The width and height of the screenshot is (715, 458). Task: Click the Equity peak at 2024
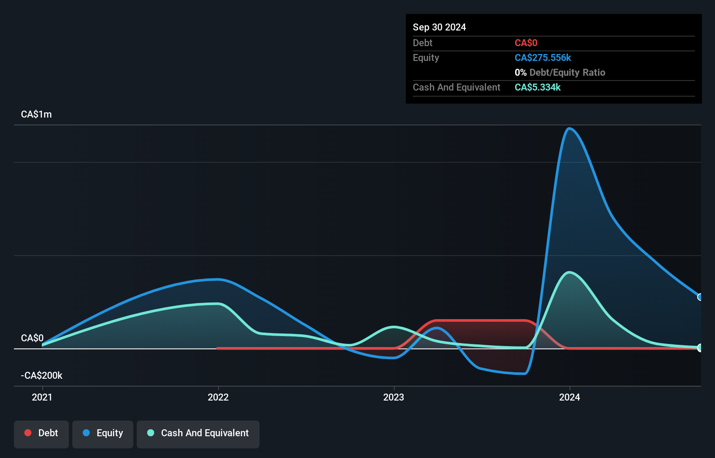pyautogui.click(x=570, y=128)
